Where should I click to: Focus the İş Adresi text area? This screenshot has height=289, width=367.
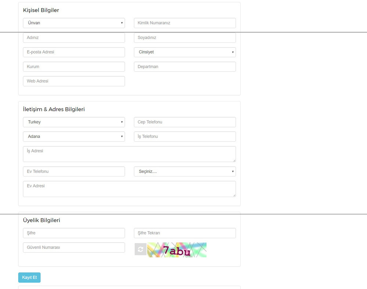(x=129, y=154)
